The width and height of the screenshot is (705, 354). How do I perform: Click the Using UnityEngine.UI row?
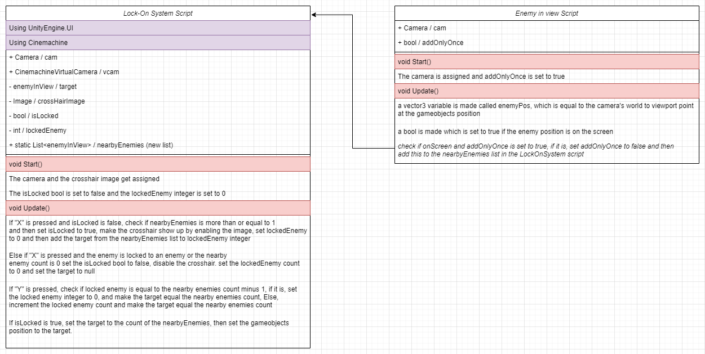(x=158, y=28)
